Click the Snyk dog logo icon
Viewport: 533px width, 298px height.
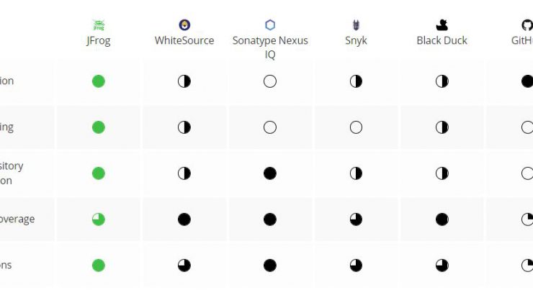point(356,24)
